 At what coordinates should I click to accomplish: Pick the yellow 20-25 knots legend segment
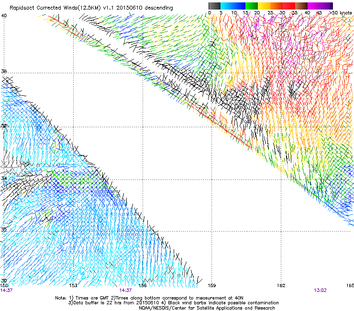tap(264, 6)
